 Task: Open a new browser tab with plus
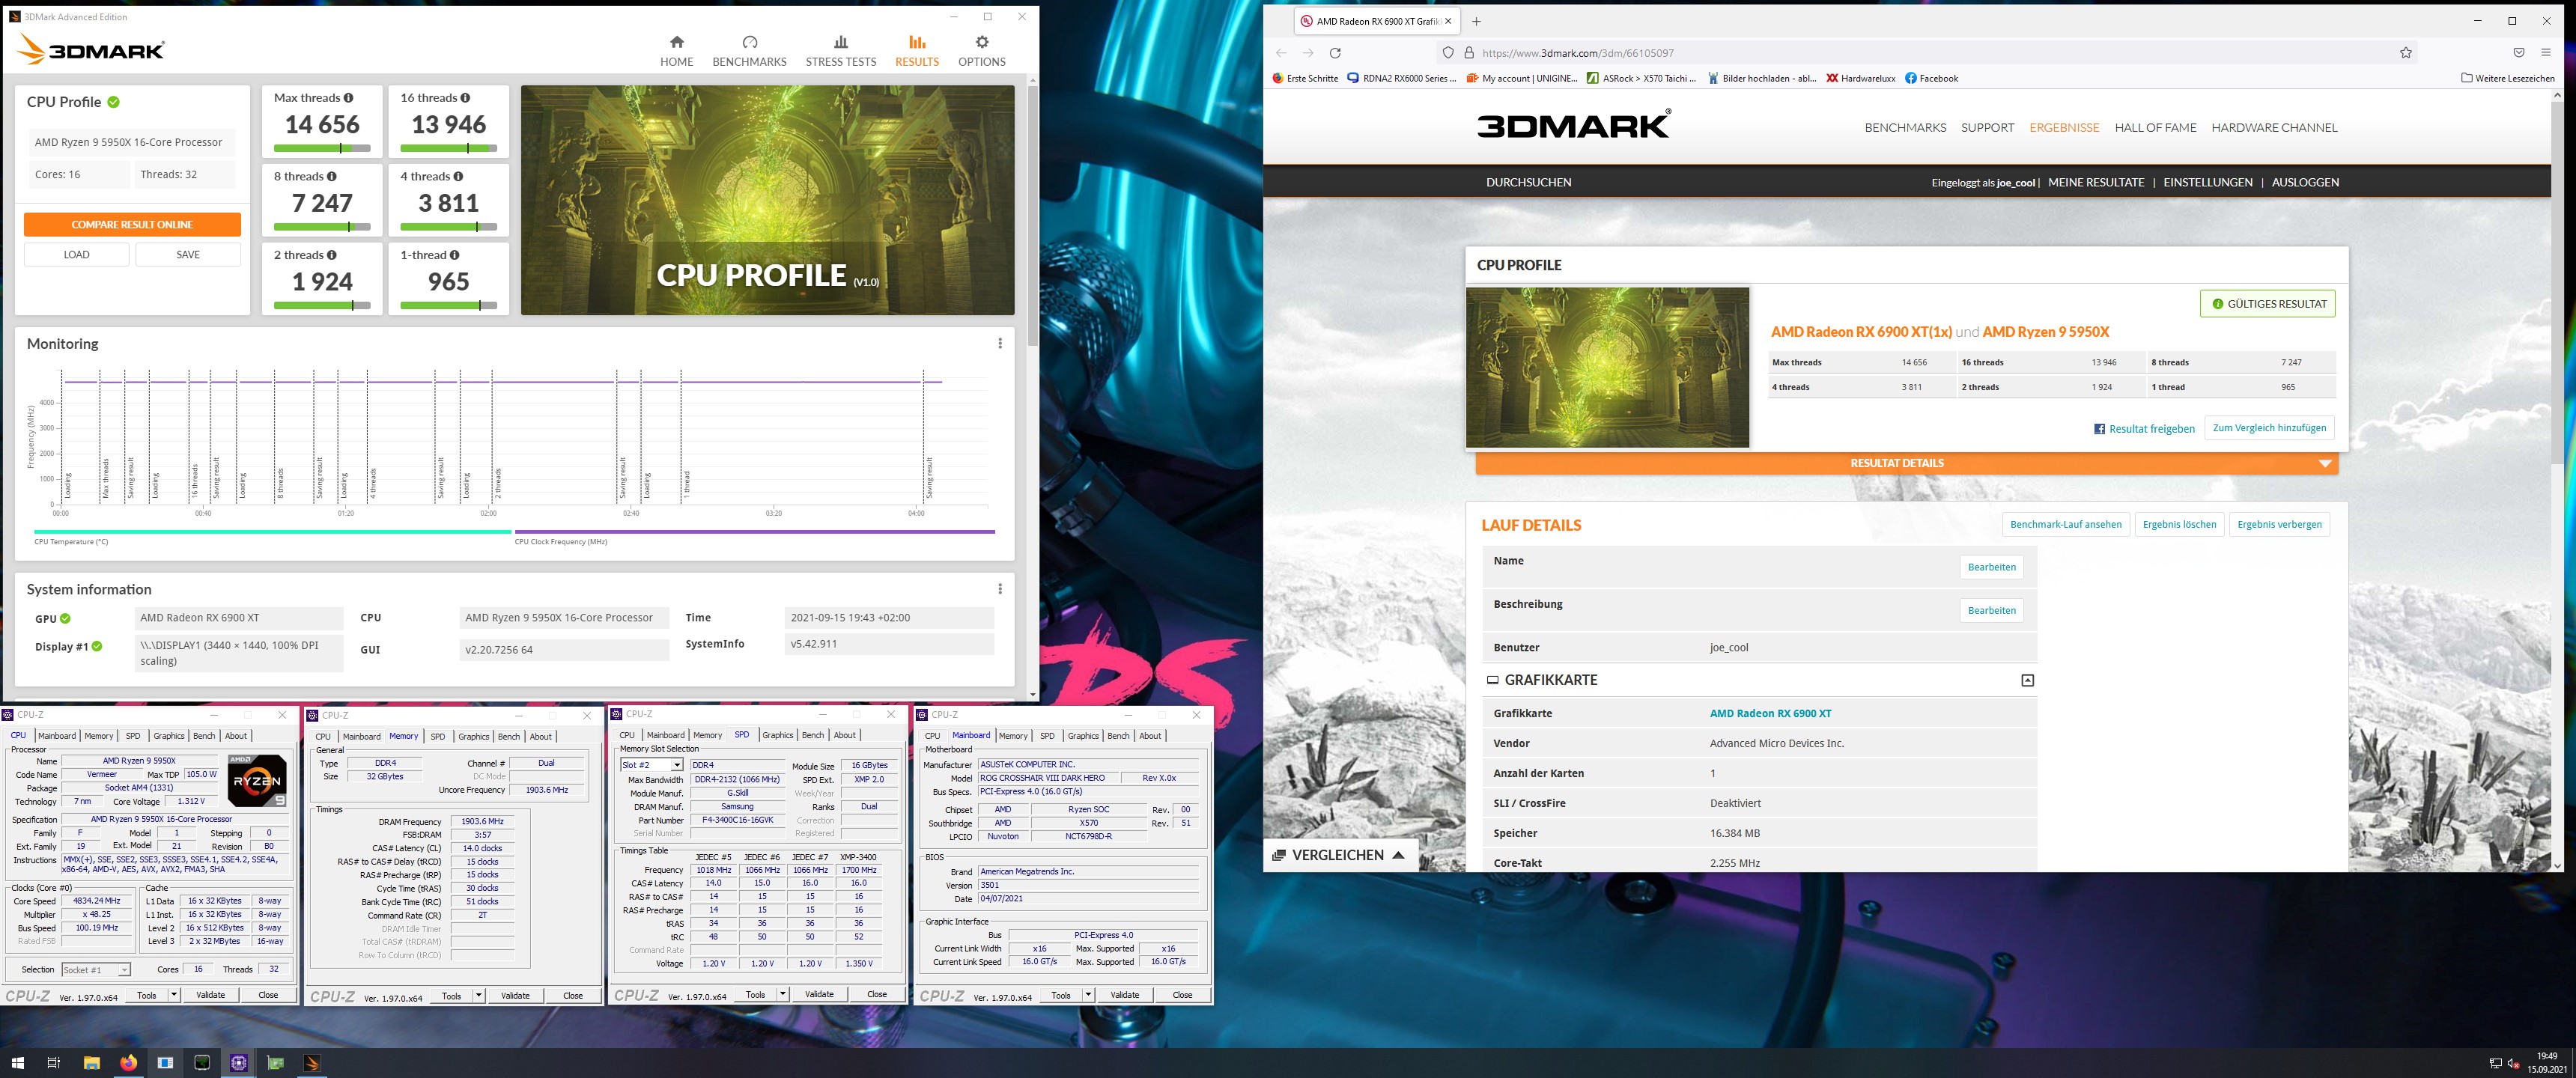1476,21
